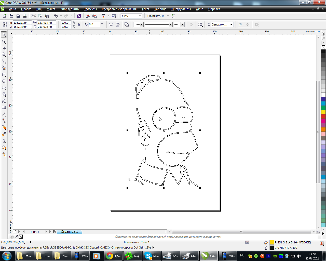Select the Smart Fill tool
Image resolution: width=326 pixels, height=261 pixels.
(4, 68)
